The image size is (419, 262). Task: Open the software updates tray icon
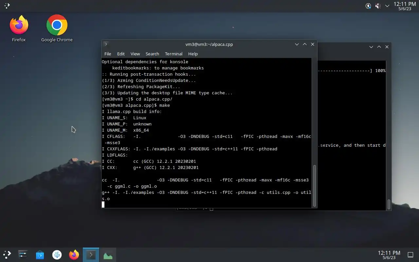[x=368, y=6]
